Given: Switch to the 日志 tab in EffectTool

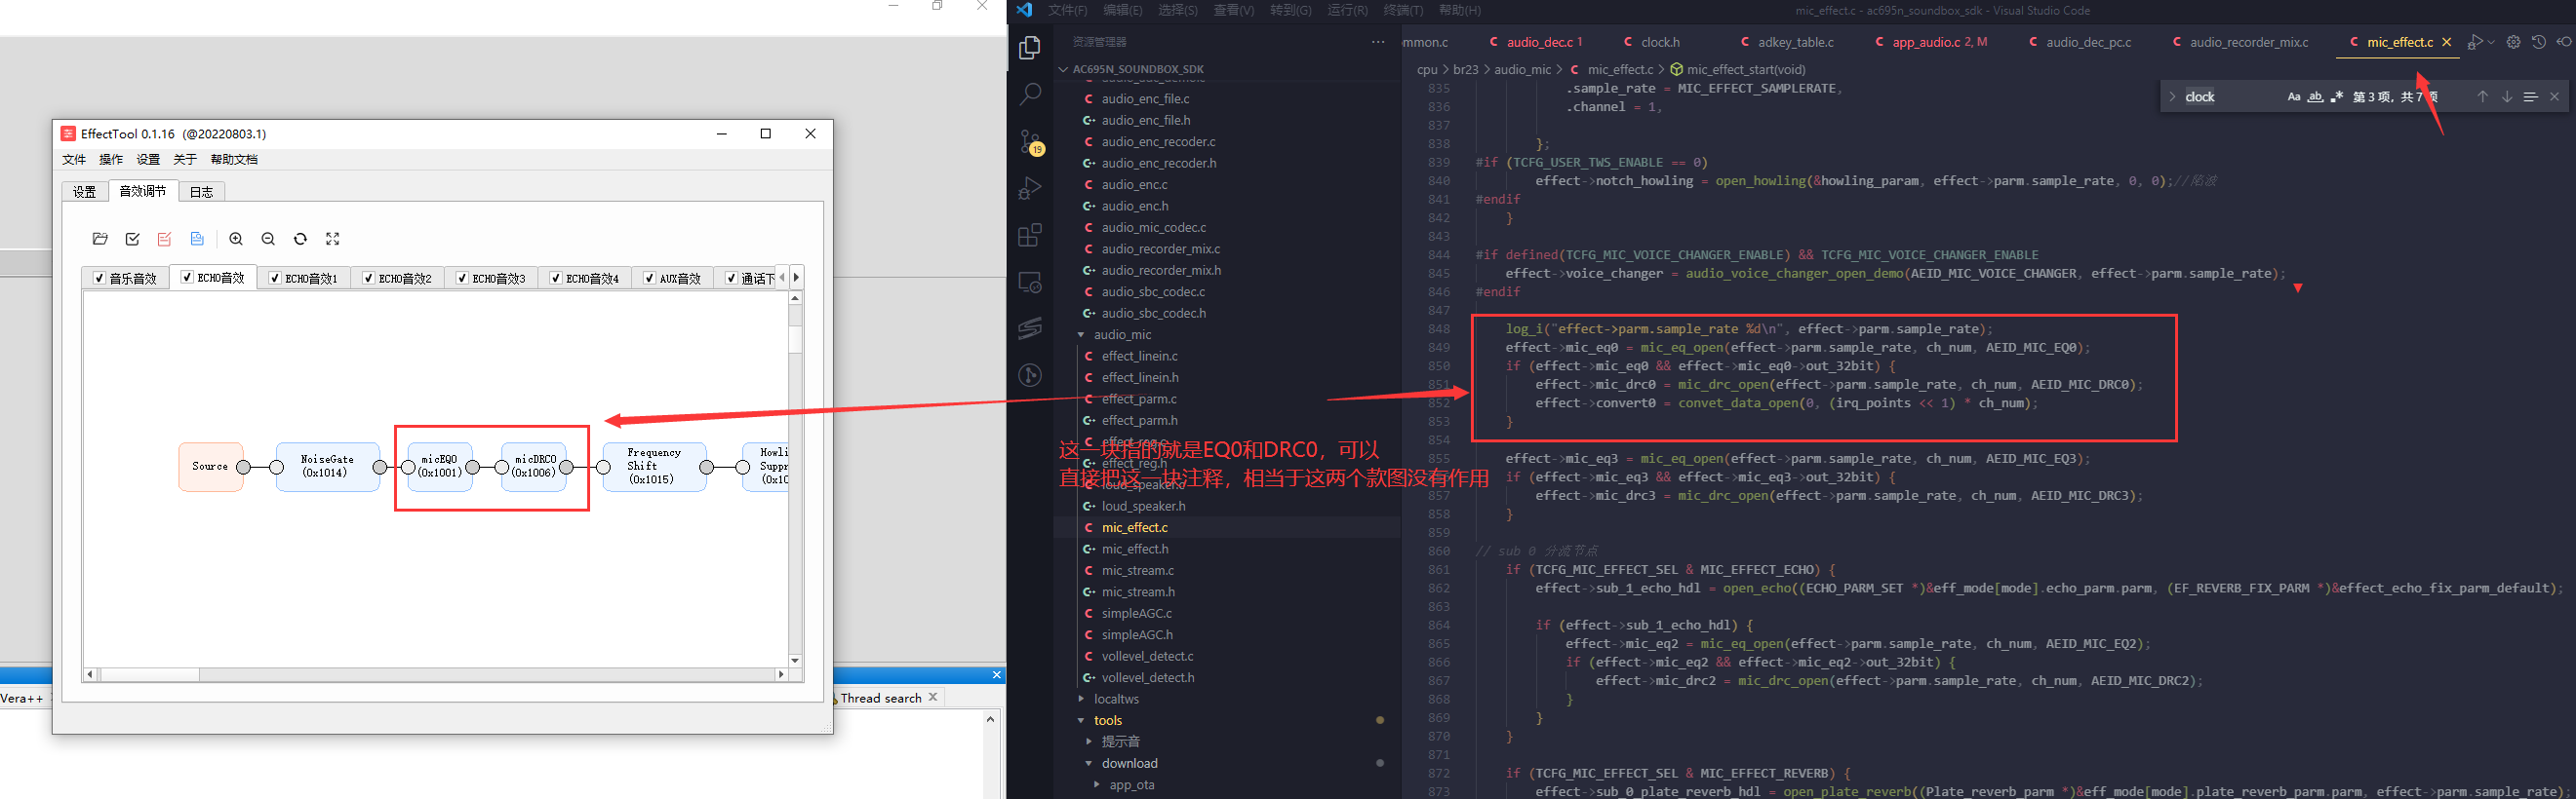Looking at the screenshot, I should click(202, 192).
